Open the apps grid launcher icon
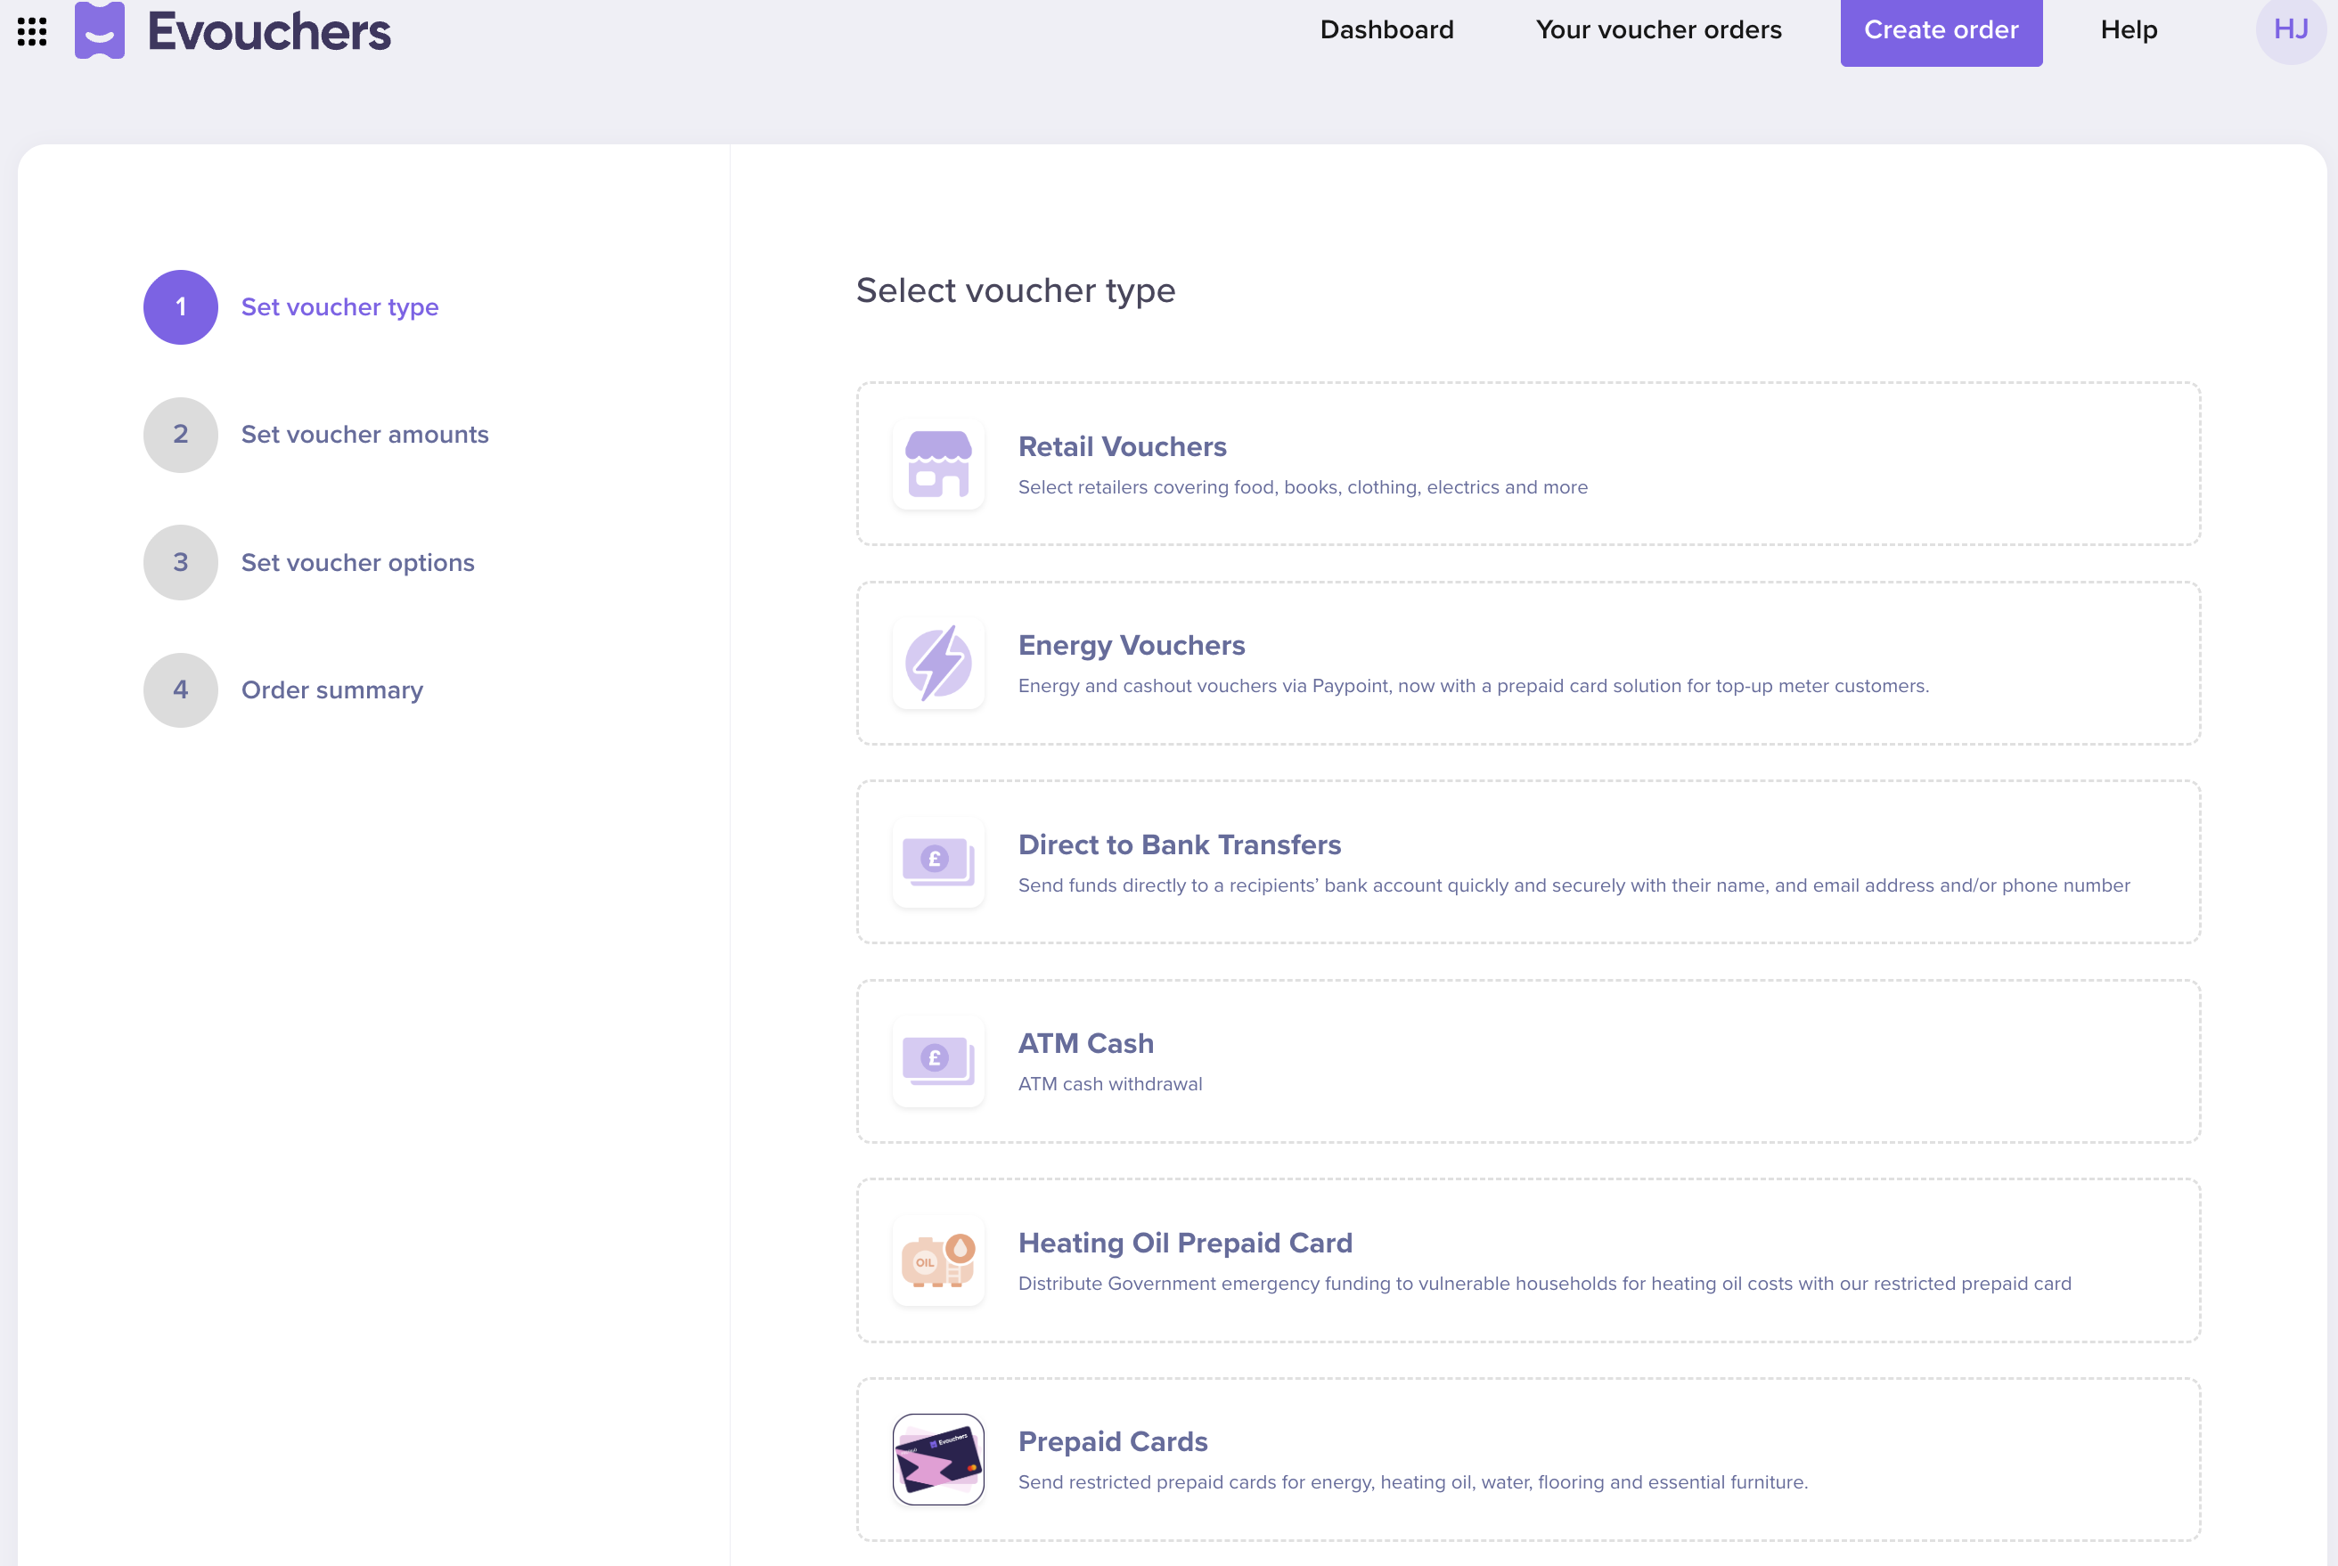The image size is (2338, 1566). click(32, 31)
